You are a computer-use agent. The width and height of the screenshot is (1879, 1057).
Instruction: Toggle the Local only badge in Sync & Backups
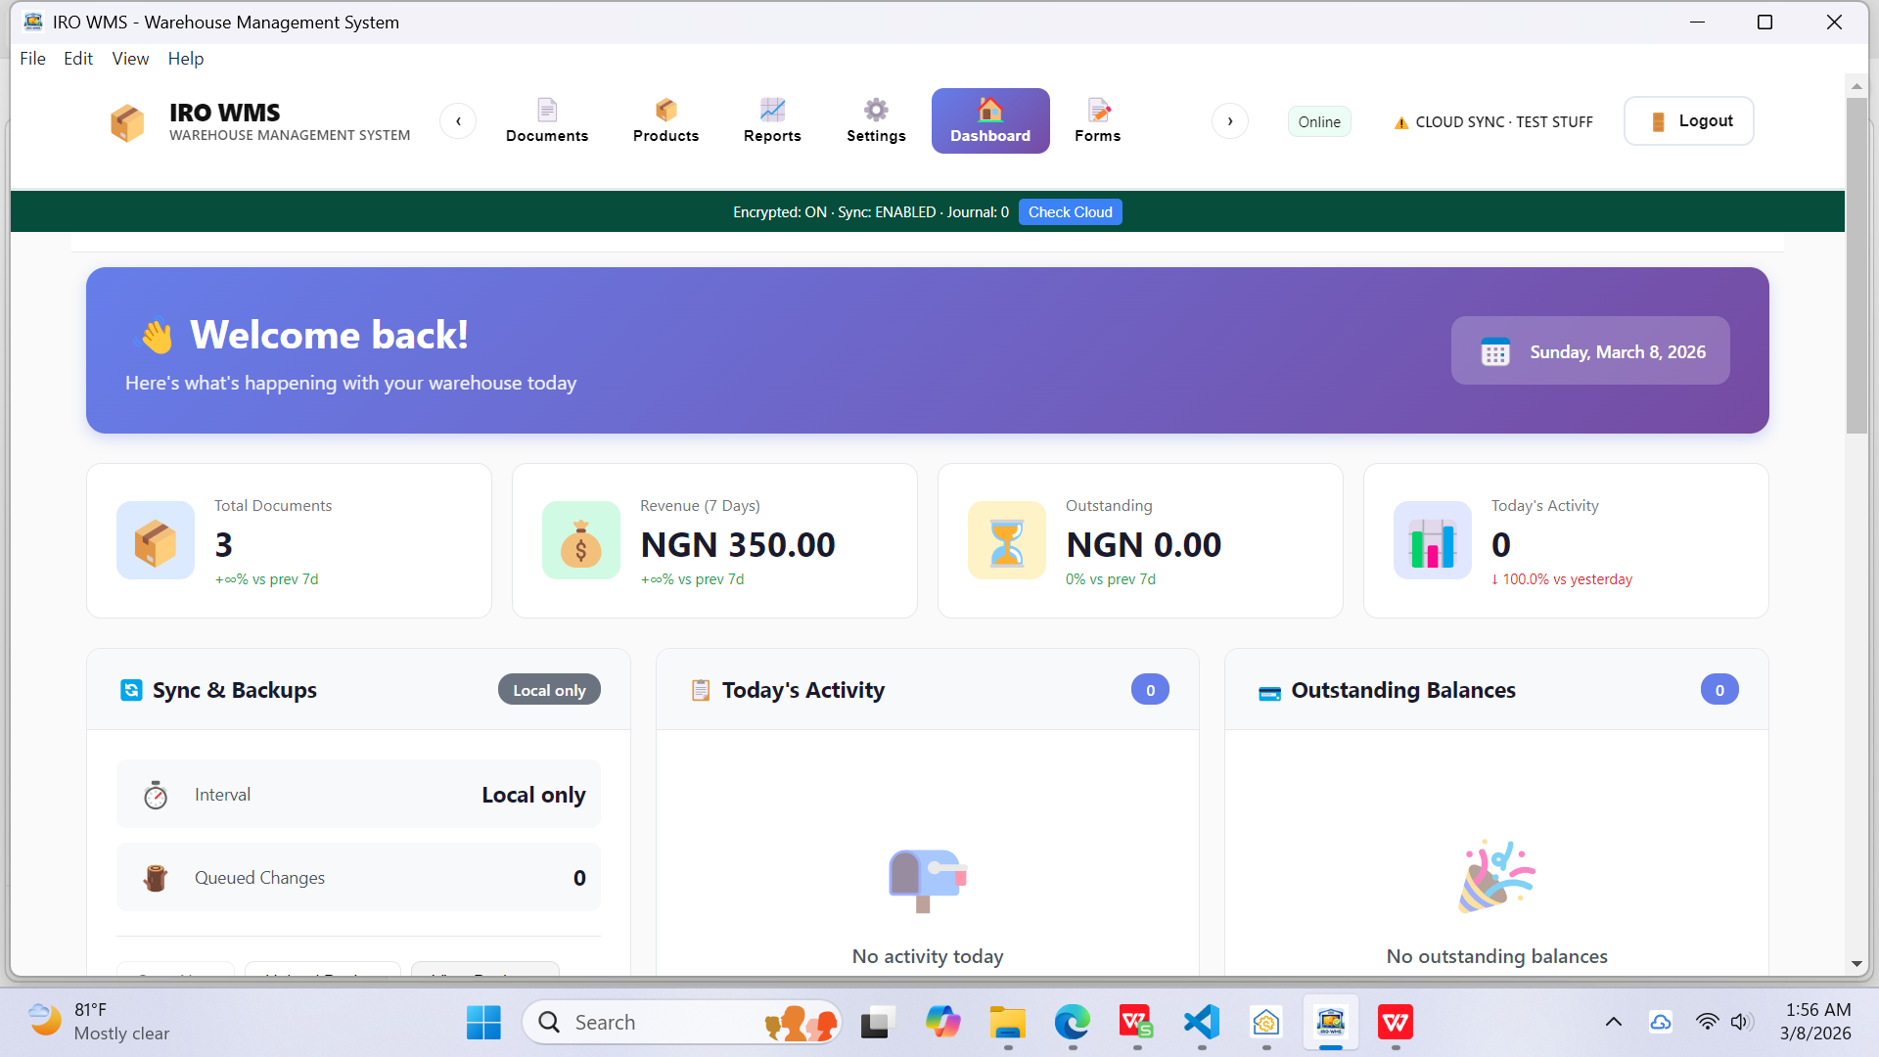(549, 689)
